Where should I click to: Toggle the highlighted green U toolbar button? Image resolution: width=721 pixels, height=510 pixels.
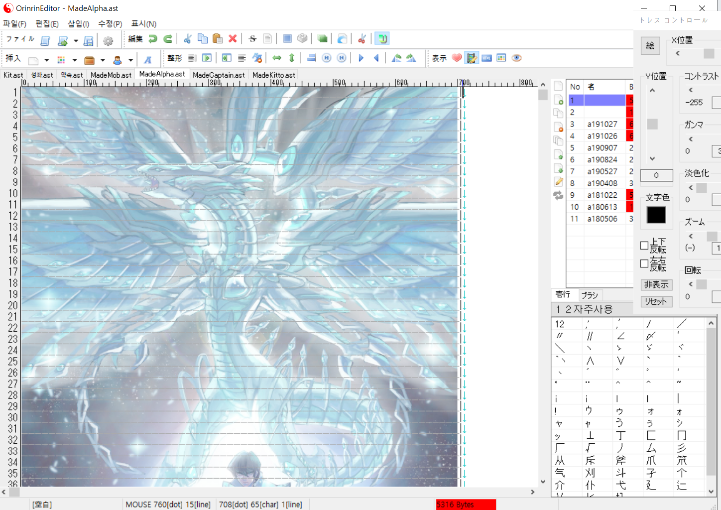382,39
